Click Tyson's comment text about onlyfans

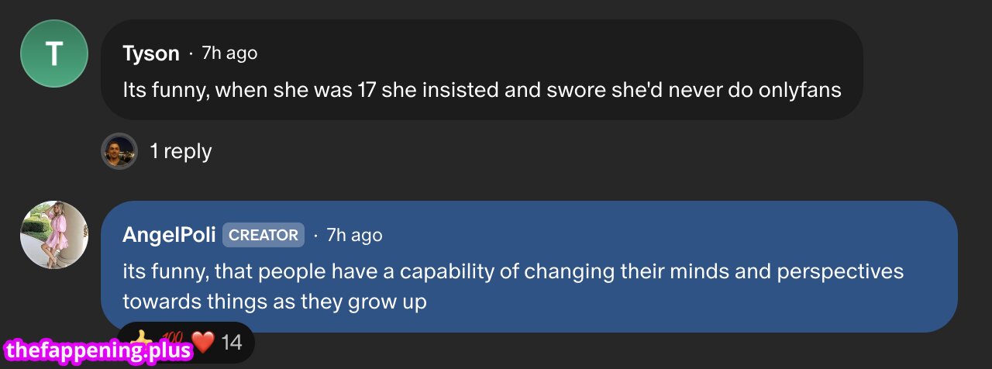(x=481, y=90)
